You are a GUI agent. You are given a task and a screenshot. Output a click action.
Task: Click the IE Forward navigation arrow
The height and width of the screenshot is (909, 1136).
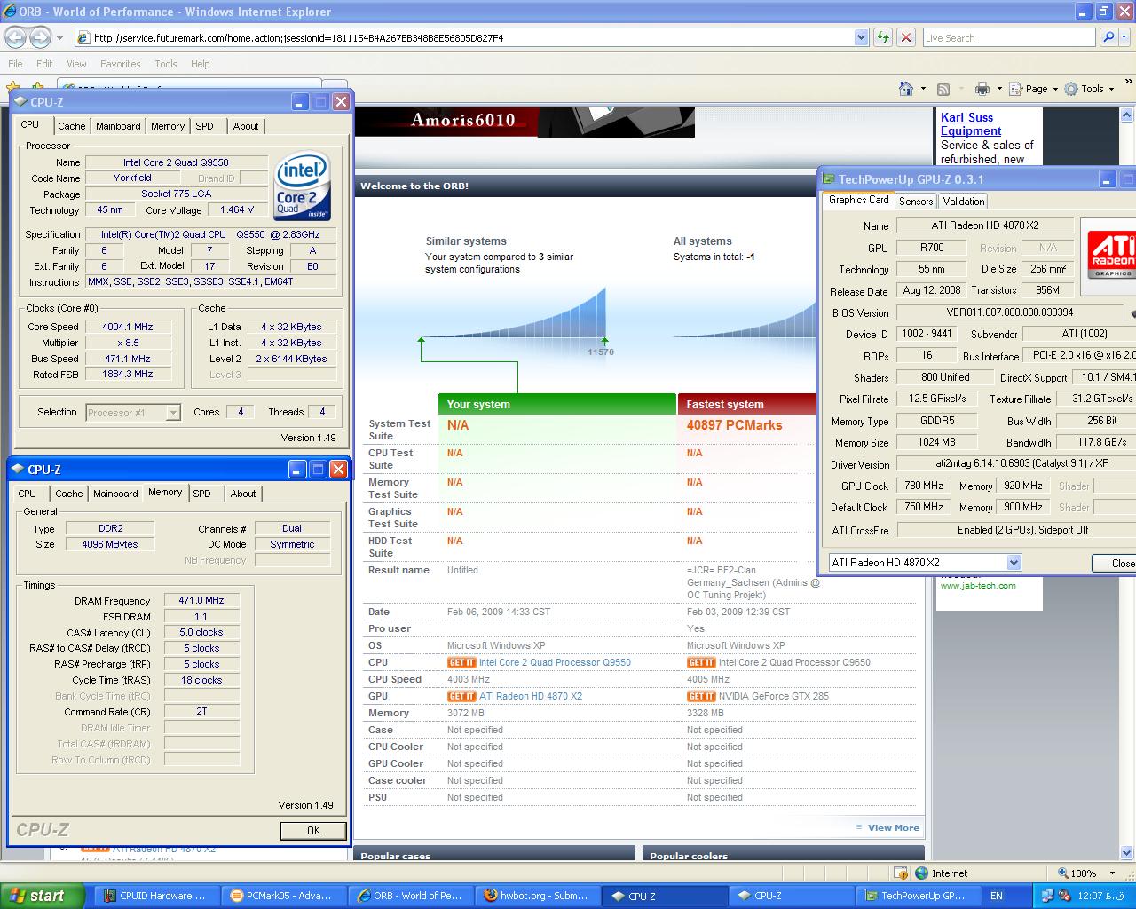[40, 37]
